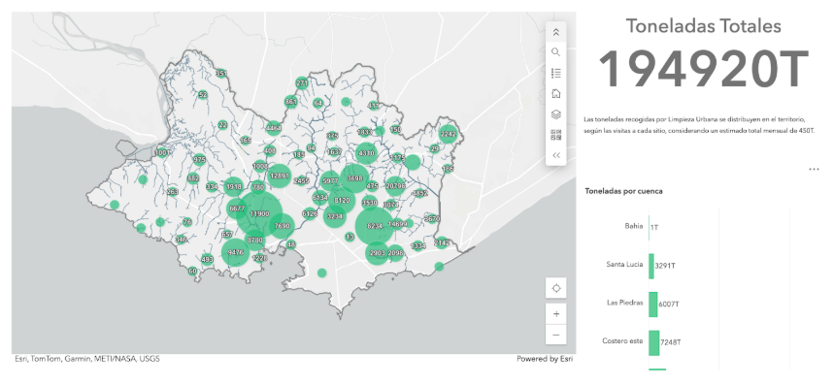Select the 3234 cluster circle
Image resolution: width=833 pixels, height=386 pixels.
pyautogui.click(x=335, y=216)
